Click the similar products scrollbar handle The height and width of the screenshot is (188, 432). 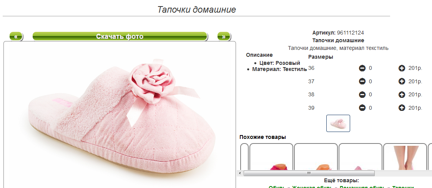tap(309, 173)
